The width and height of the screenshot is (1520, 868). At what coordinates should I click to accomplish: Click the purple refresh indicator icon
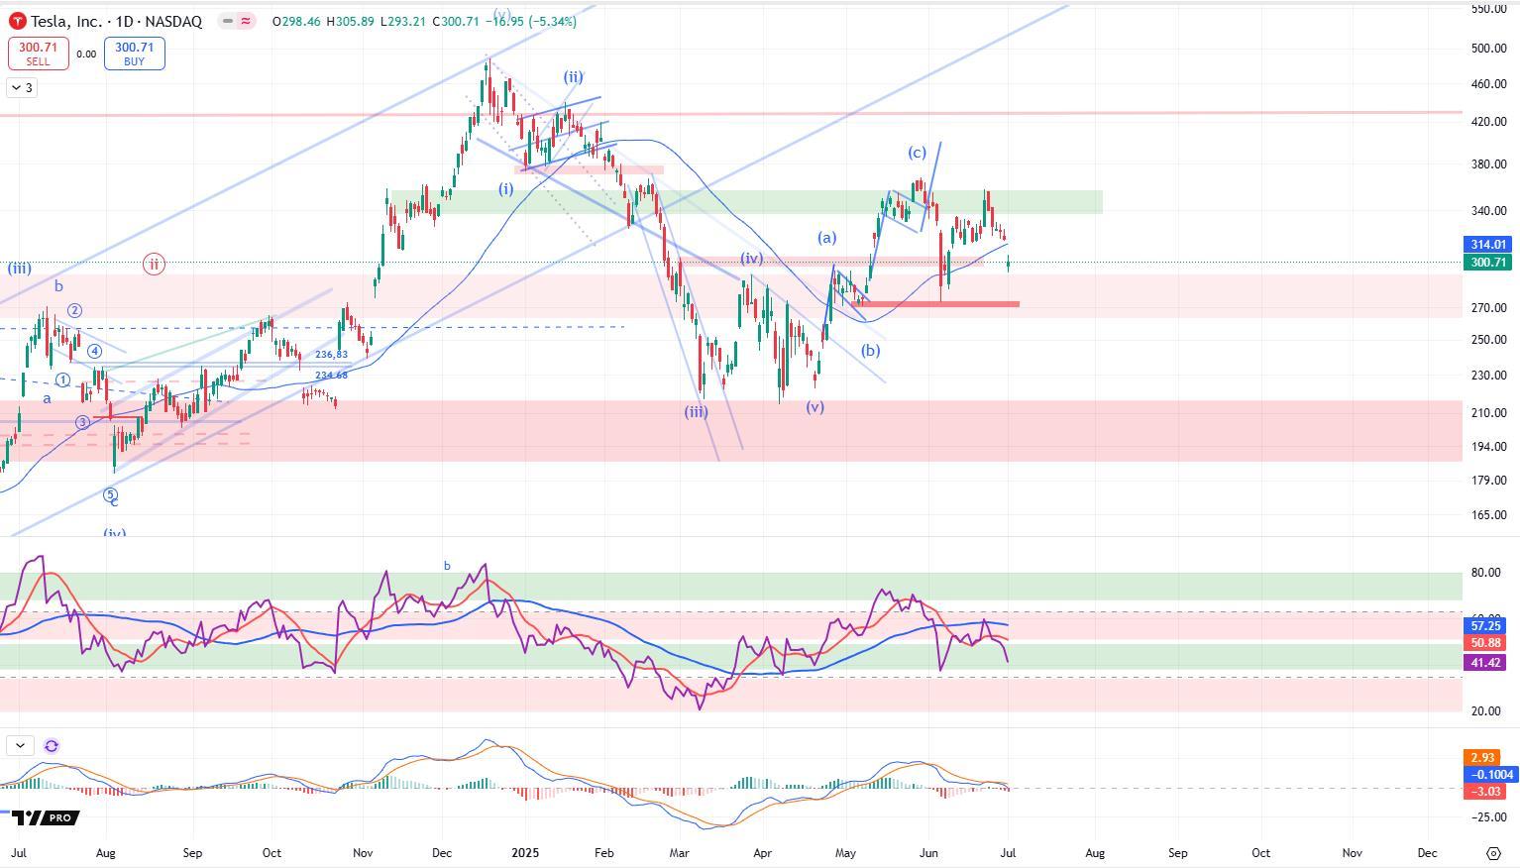pyautogui.click(x=52, y=745)
